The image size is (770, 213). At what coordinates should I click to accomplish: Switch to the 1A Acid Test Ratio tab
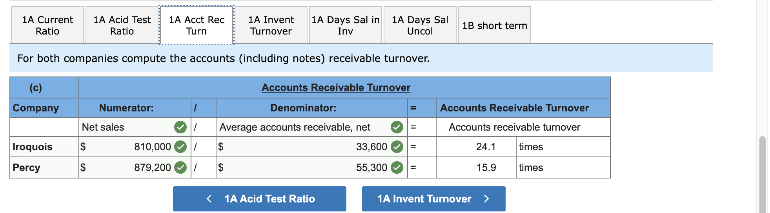(x=122, y=25)
